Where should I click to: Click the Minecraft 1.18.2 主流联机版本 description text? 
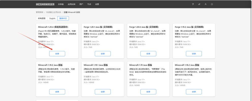(x=193, y=72)
